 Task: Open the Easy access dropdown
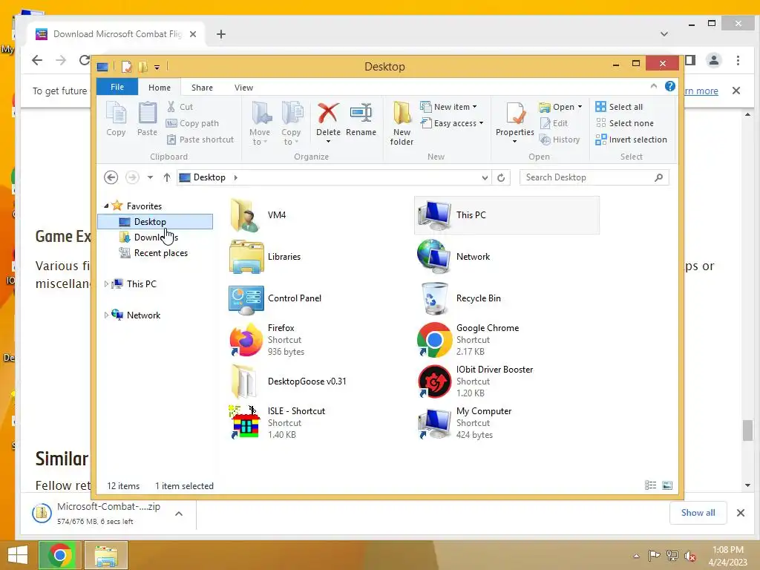452,123
